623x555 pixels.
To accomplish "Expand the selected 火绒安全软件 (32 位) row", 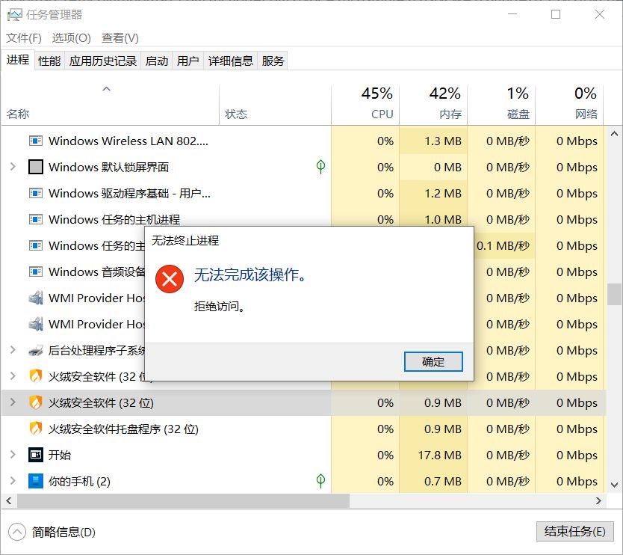I will pyautogui.click(x=13, y=402).
